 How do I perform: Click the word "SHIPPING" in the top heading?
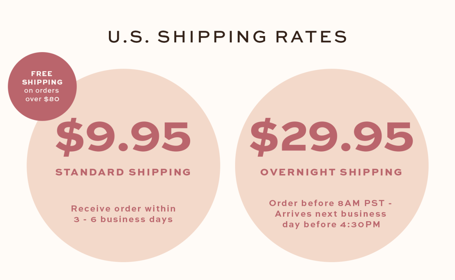point(212,37)
